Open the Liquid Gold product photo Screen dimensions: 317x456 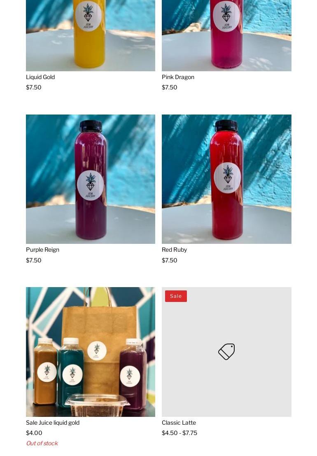[x=90, y=35]
